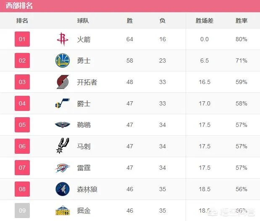
Task: Click the 开拓者 team name
Action: (x=87, y=82)
